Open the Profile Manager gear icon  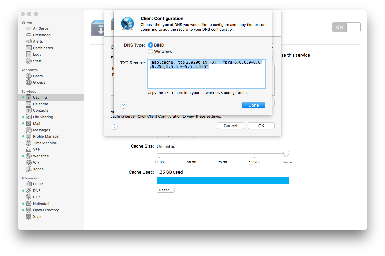(28, 136)
